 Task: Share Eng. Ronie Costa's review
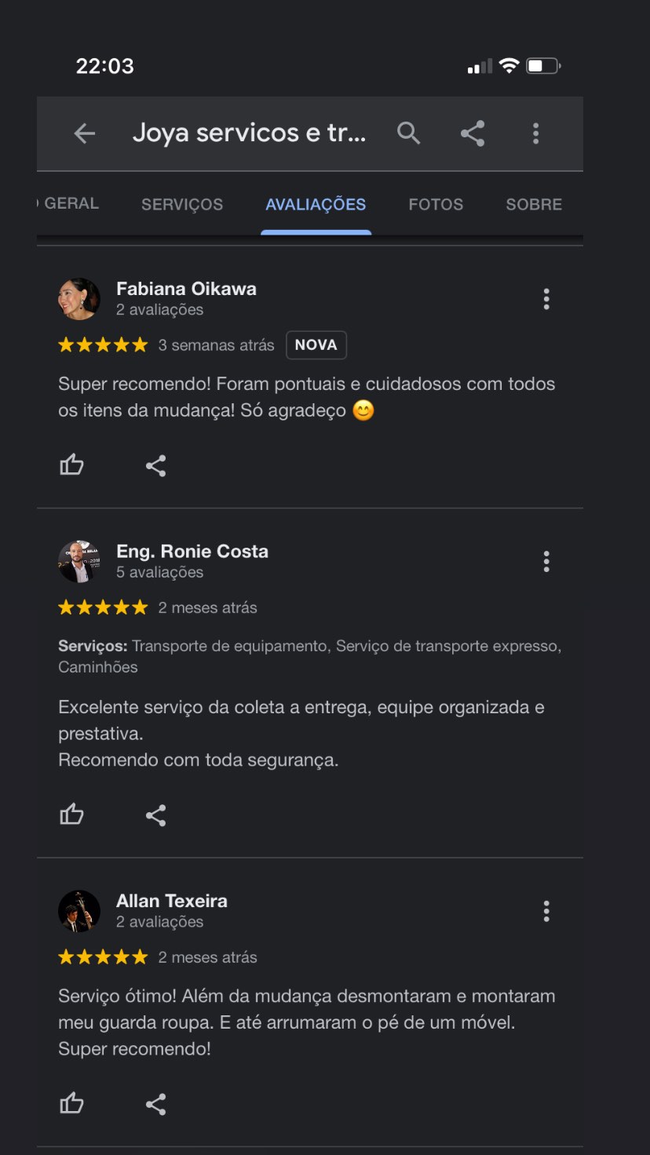[x=155, y=814]
